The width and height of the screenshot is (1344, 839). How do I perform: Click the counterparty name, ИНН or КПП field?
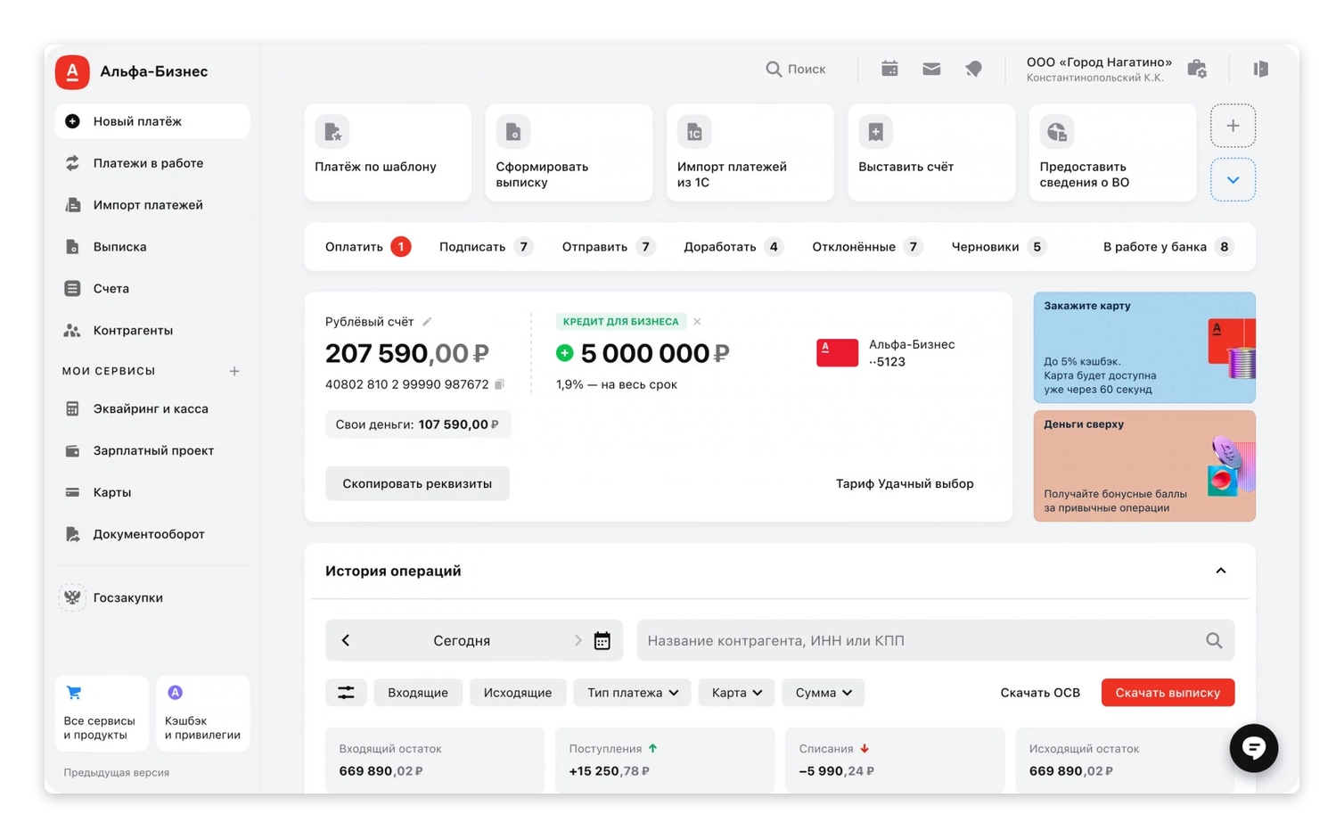coord(936,640)
